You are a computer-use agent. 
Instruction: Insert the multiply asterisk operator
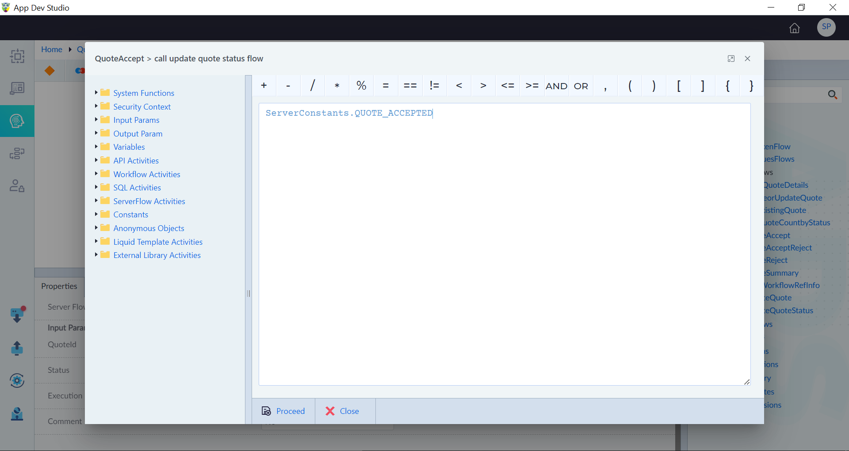(337, 86)
